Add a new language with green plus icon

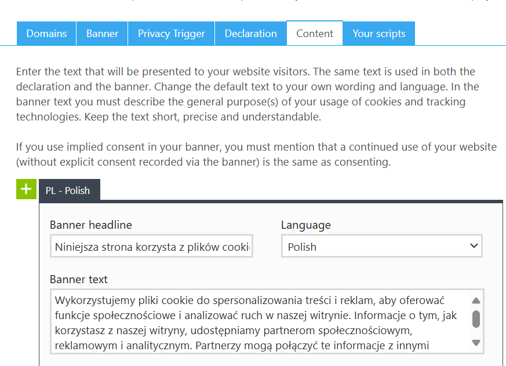pos(26,189)
